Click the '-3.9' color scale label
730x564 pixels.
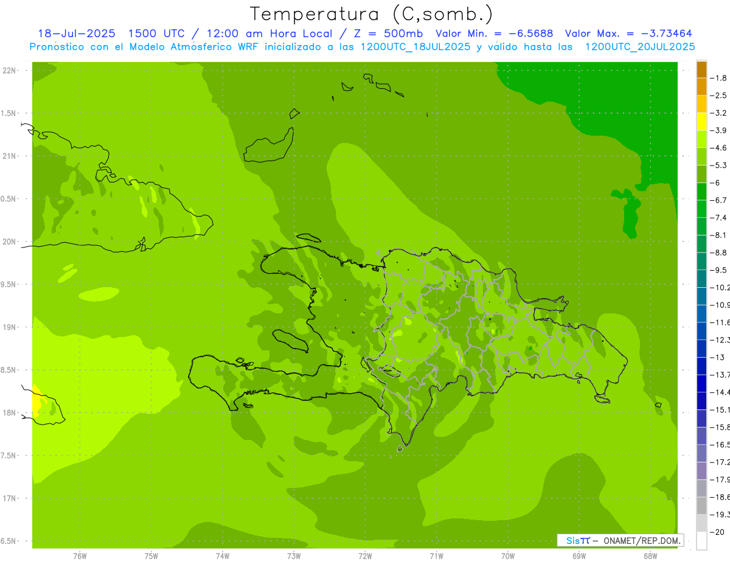[718, 130]
